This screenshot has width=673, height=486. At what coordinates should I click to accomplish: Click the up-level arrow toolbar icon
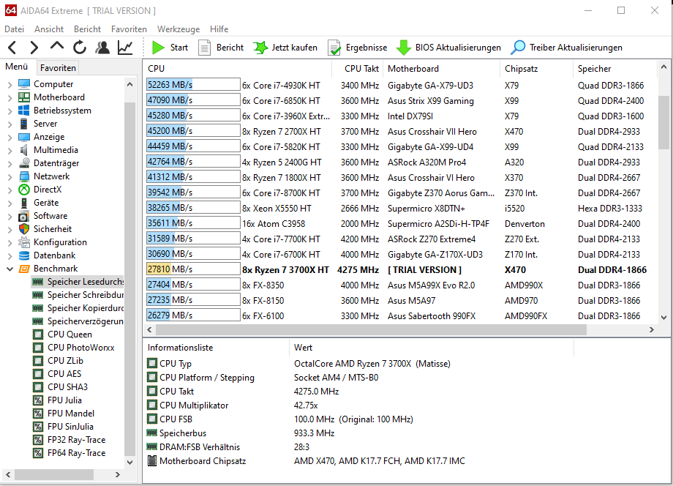pyautogui.click(x=56, y=46)
